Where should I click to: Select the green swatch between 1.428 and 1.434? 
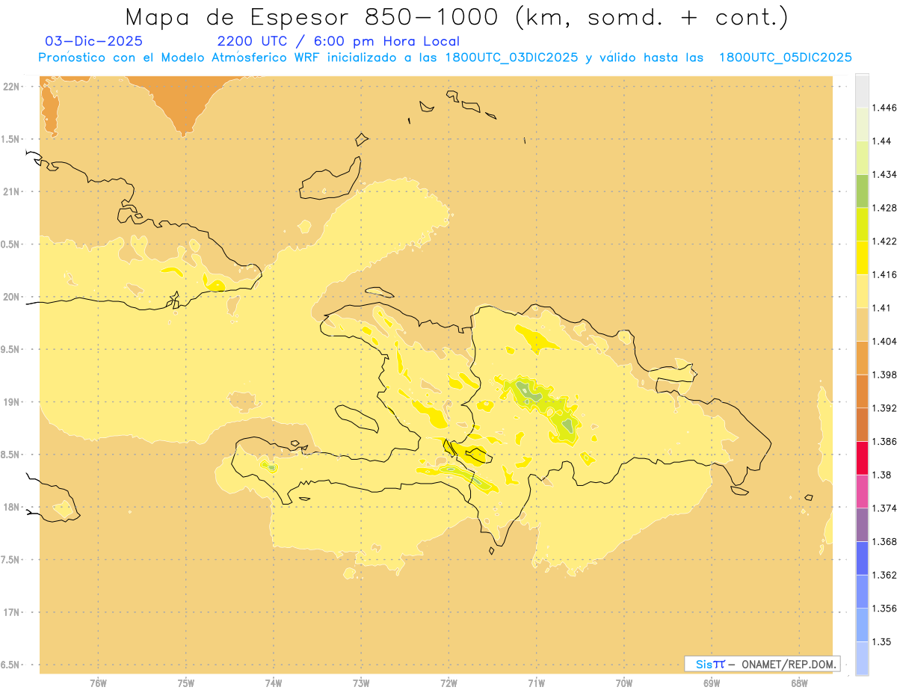click(862, 191)
